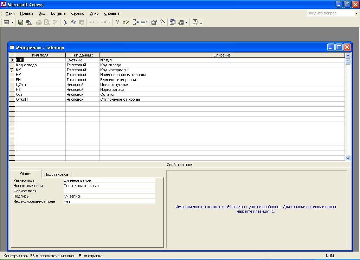Click the Undo arrow icon
The image size is (360, 260).
(x=92, y=22)
